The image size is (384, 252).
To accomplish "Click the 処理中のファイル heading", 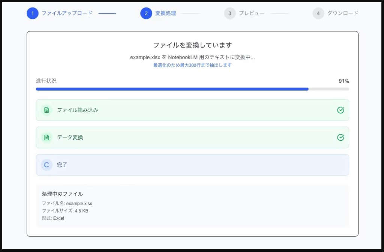I will (x=62, y=194).
